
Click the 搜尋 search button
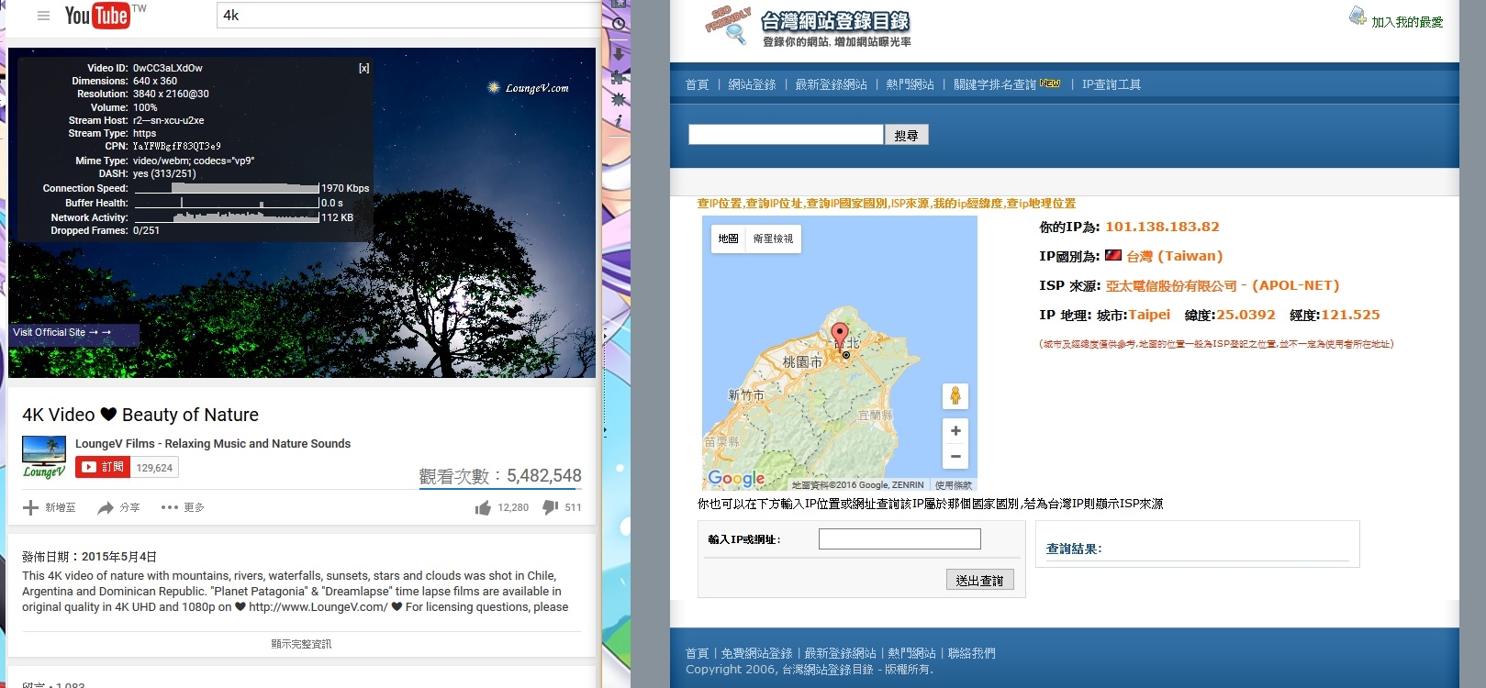[x=907, y=135]
